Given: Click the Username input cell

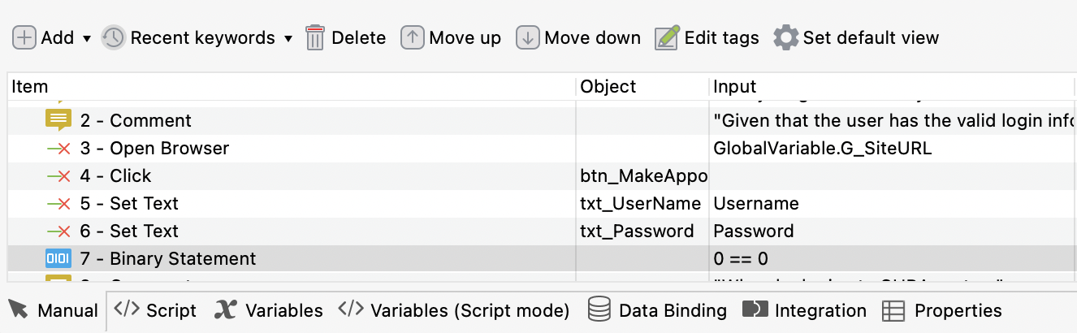Looking at the screenshot, I should pos(756,204).
